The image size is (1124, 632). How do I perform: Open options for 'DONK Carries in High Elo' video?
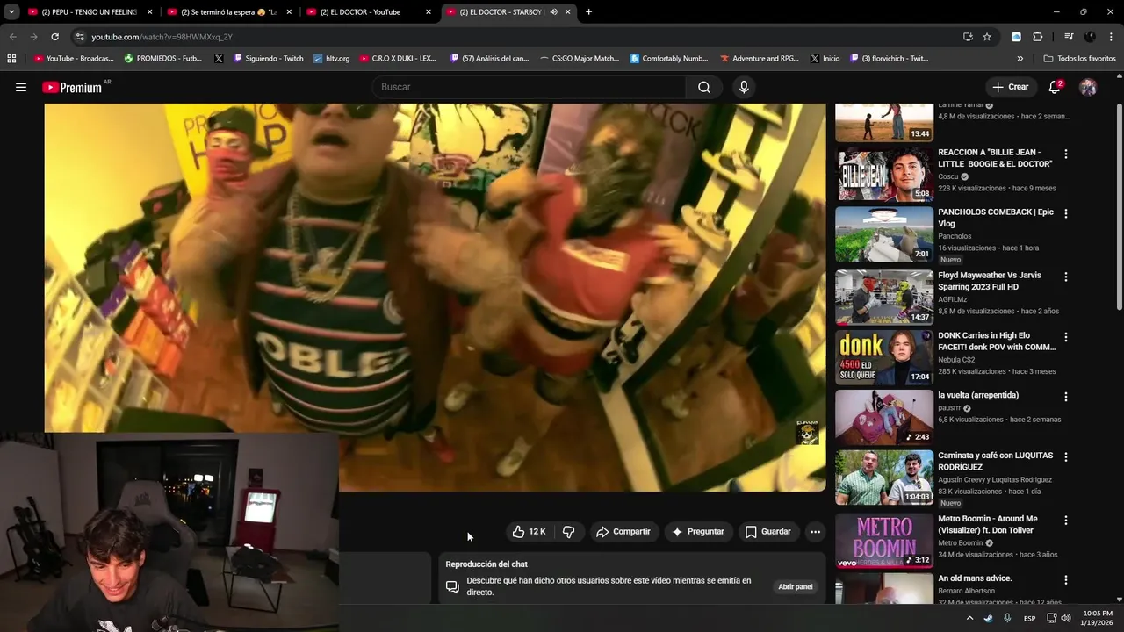pyautogui.click(x=1066, y=337)
